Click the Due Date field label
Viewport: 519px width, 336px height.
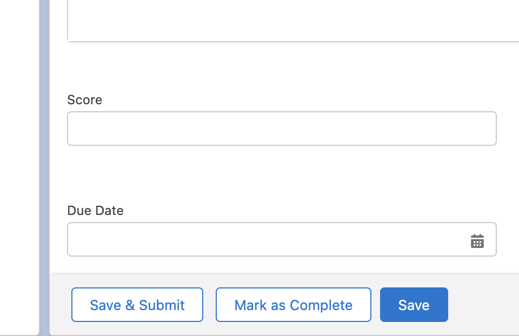(x=95, y=211)
